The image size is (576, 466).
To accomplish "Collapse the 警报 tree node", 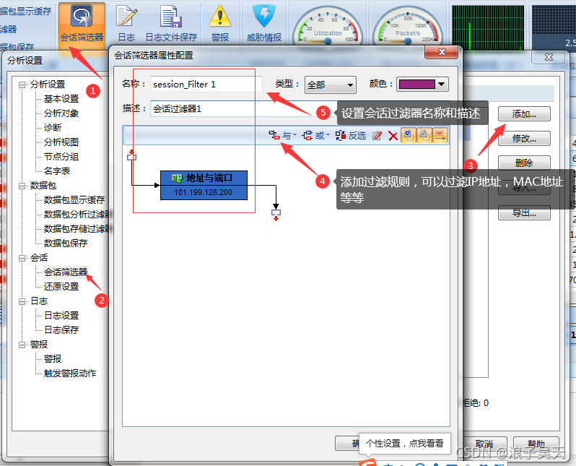I will [22, 345].
